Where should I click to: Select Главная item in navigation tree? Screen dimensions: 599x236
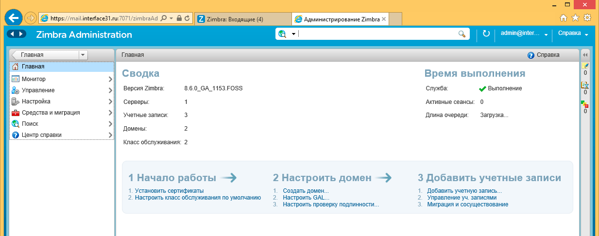(x=61, y=67)
